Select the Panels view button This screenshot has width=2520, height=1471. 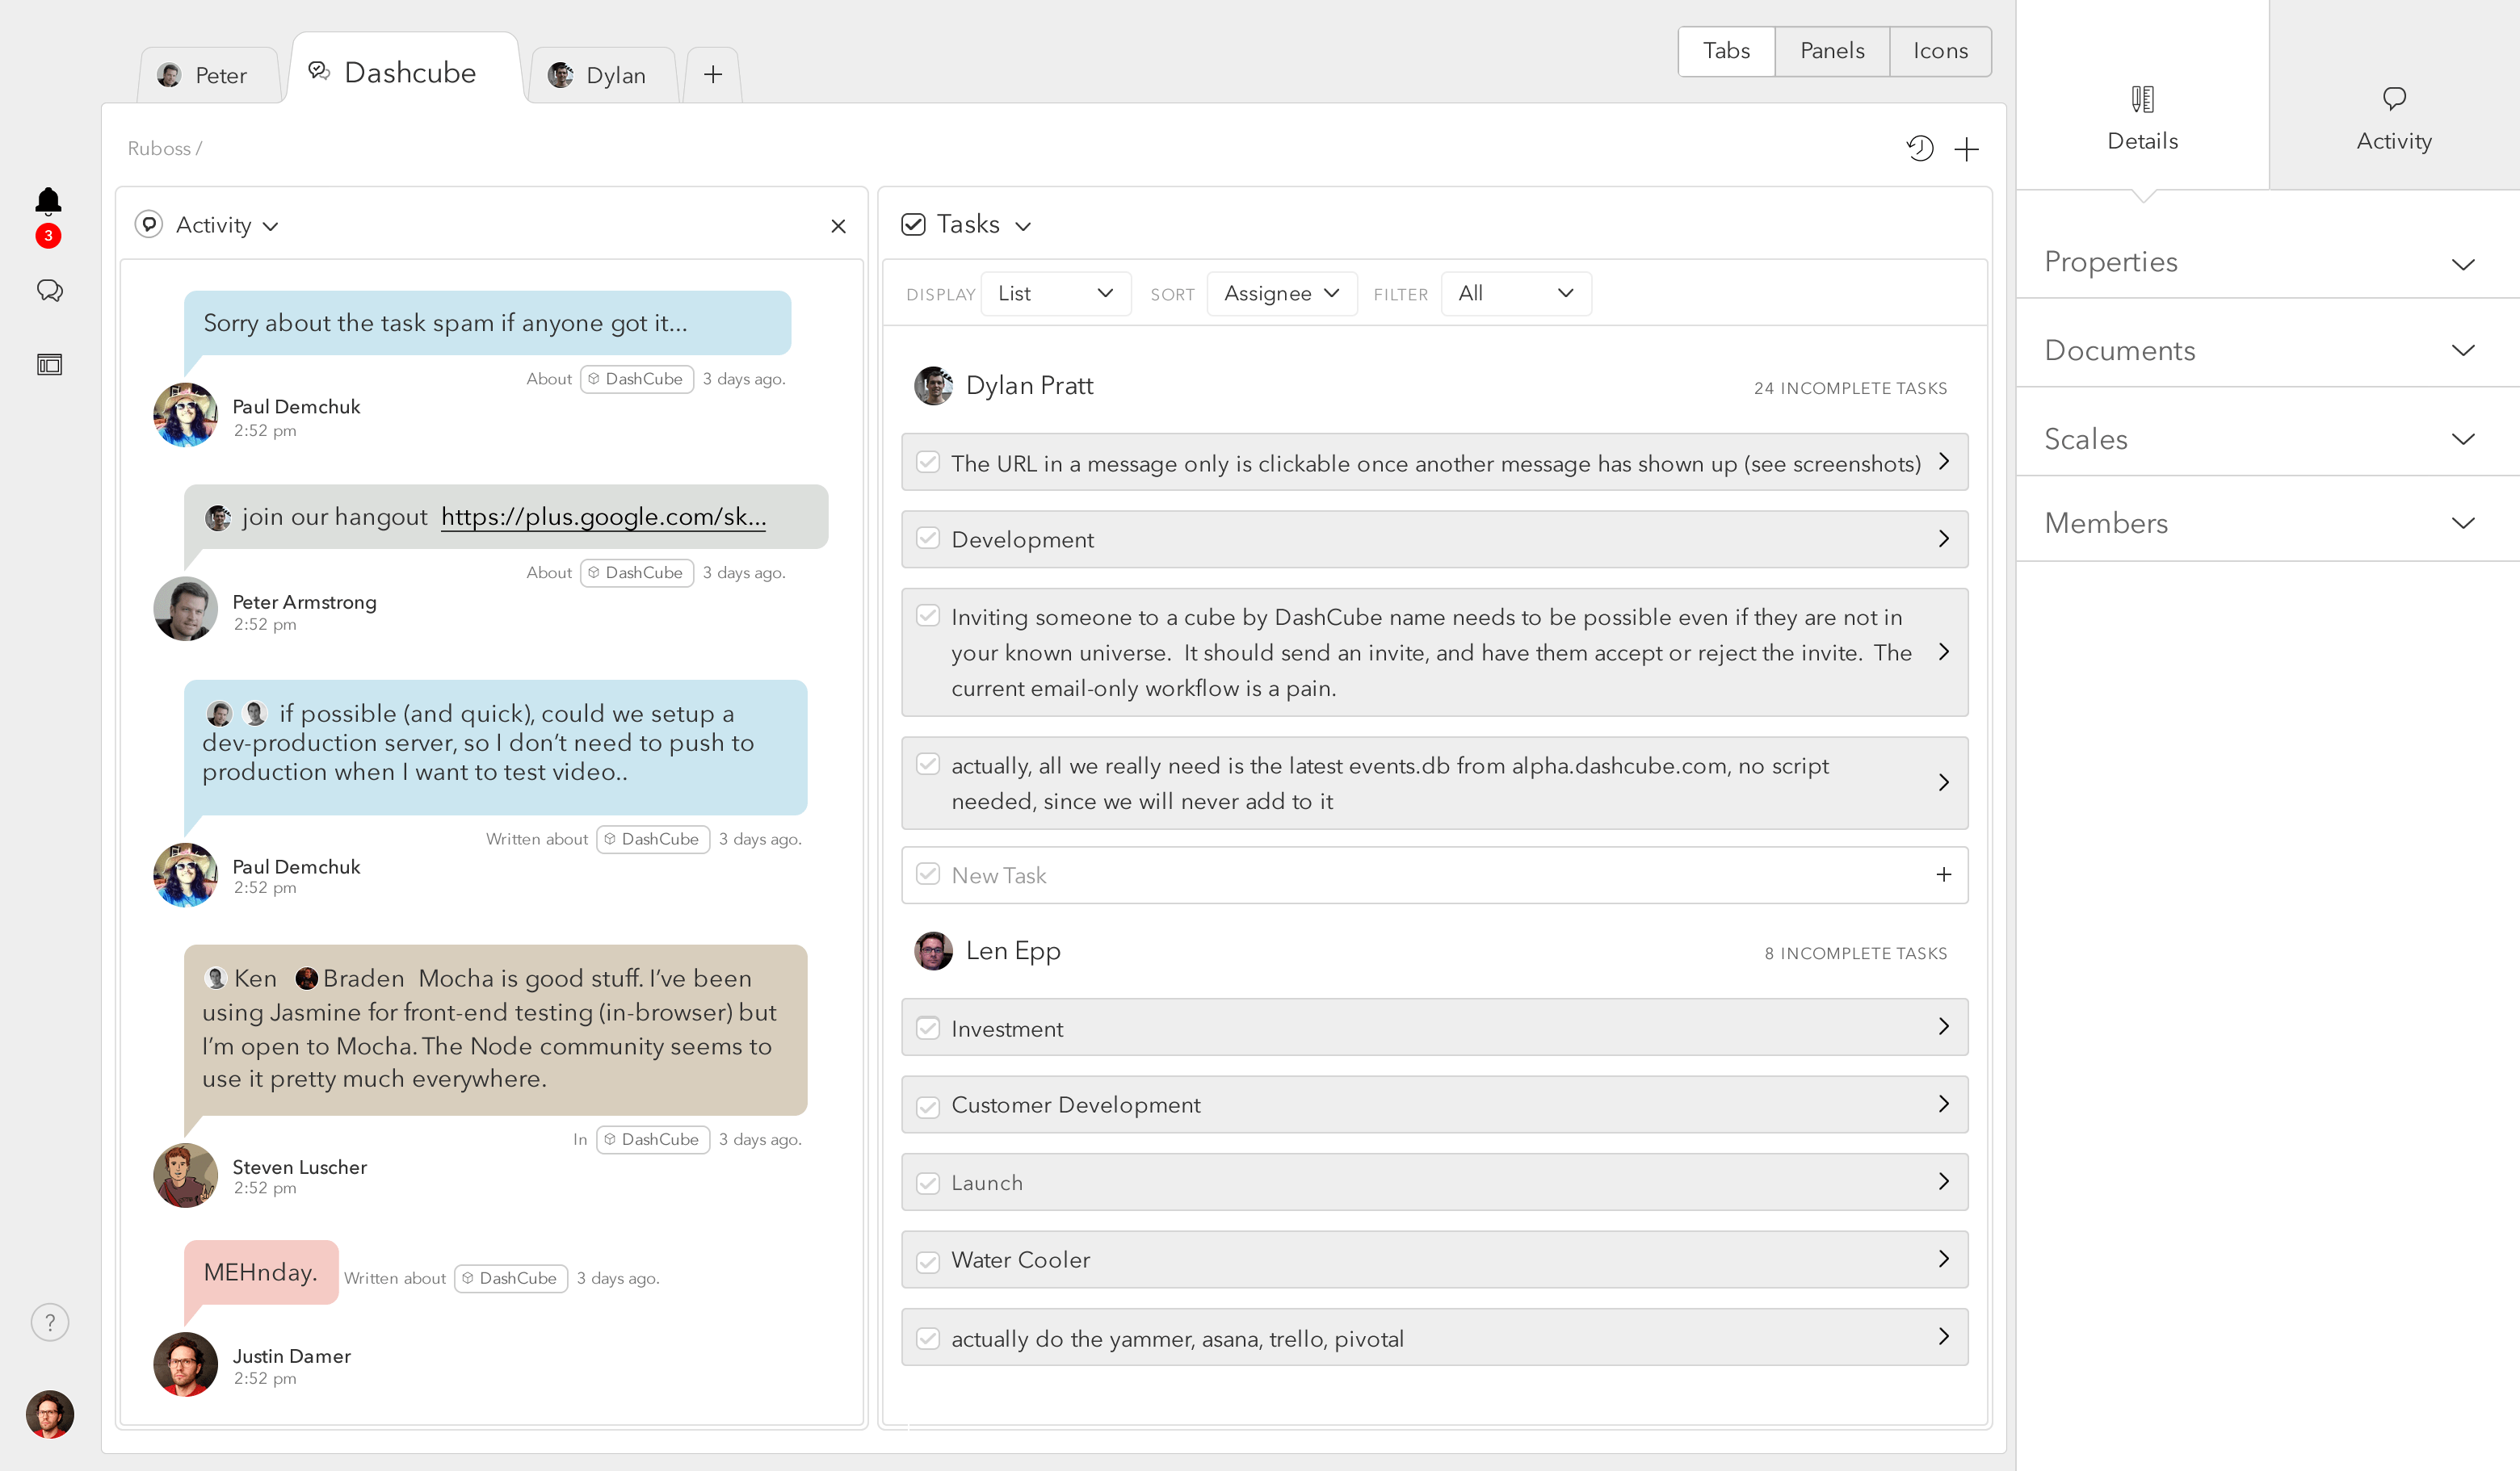1831,51
